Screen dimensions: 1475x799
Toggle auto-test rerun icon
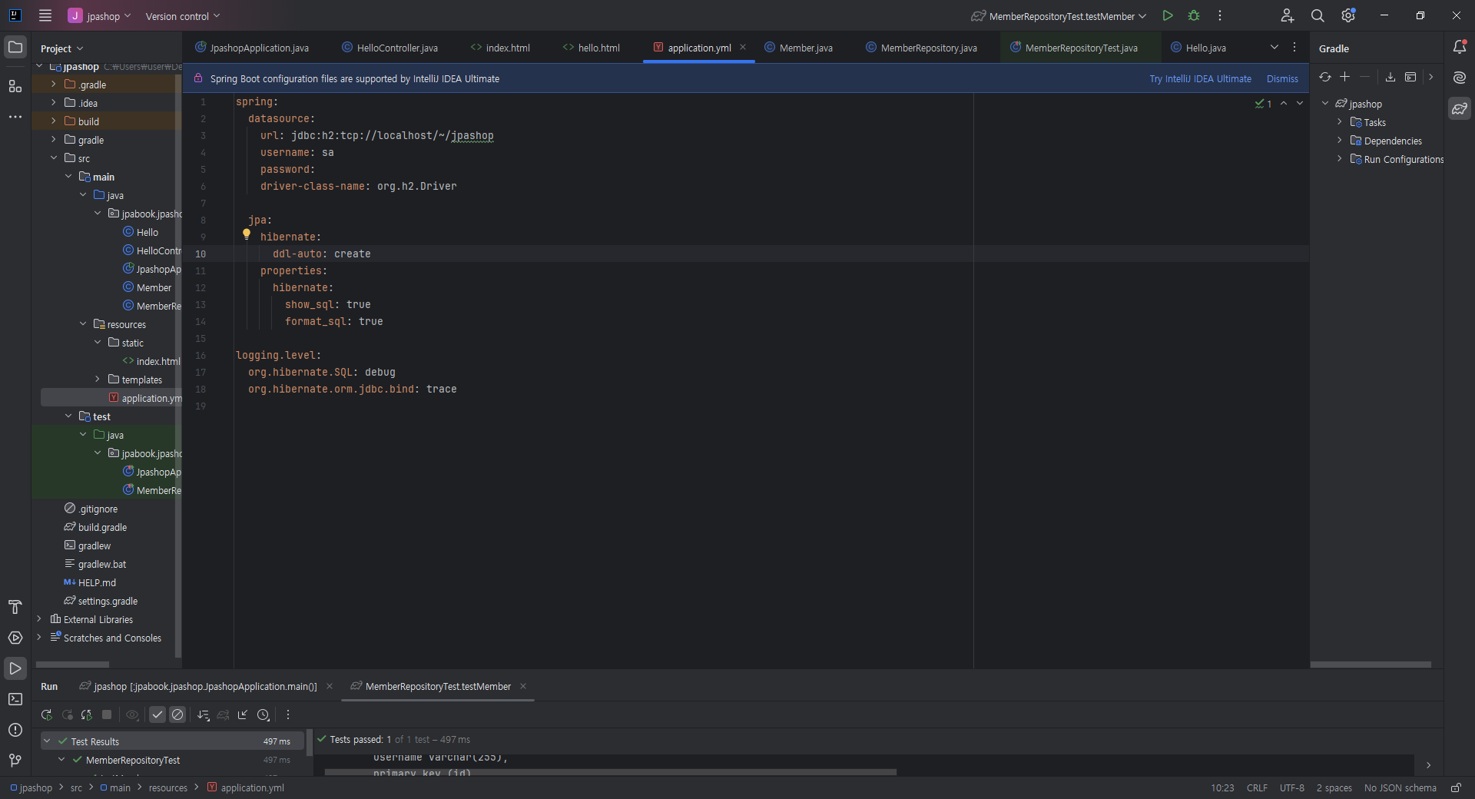(x=87, y=714)
